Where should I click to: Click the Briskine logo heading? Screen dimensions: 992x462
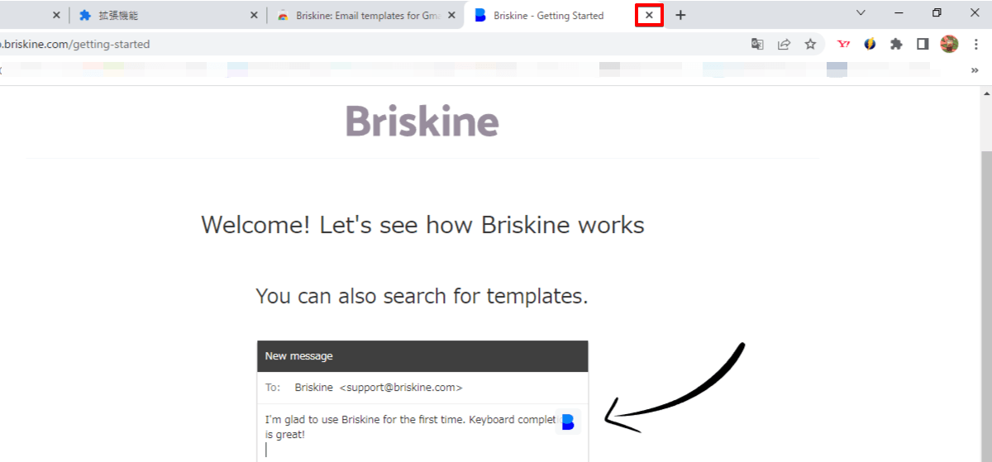click(422, 121)
